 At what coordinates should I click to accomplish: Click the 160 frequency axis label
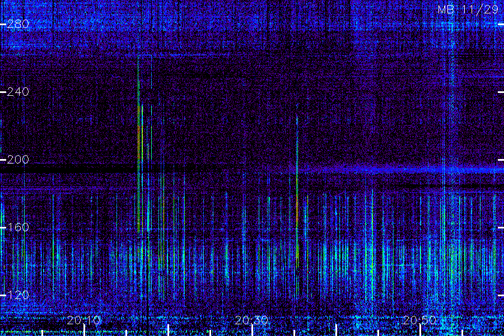[18, 227]
